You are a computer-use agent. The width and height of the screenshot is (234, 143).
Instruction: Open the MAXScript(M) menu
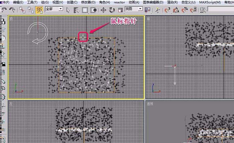(210, 2)
